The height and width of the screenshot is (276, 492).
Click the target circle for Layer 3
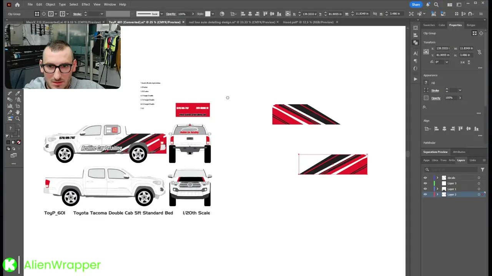(479, 183)
